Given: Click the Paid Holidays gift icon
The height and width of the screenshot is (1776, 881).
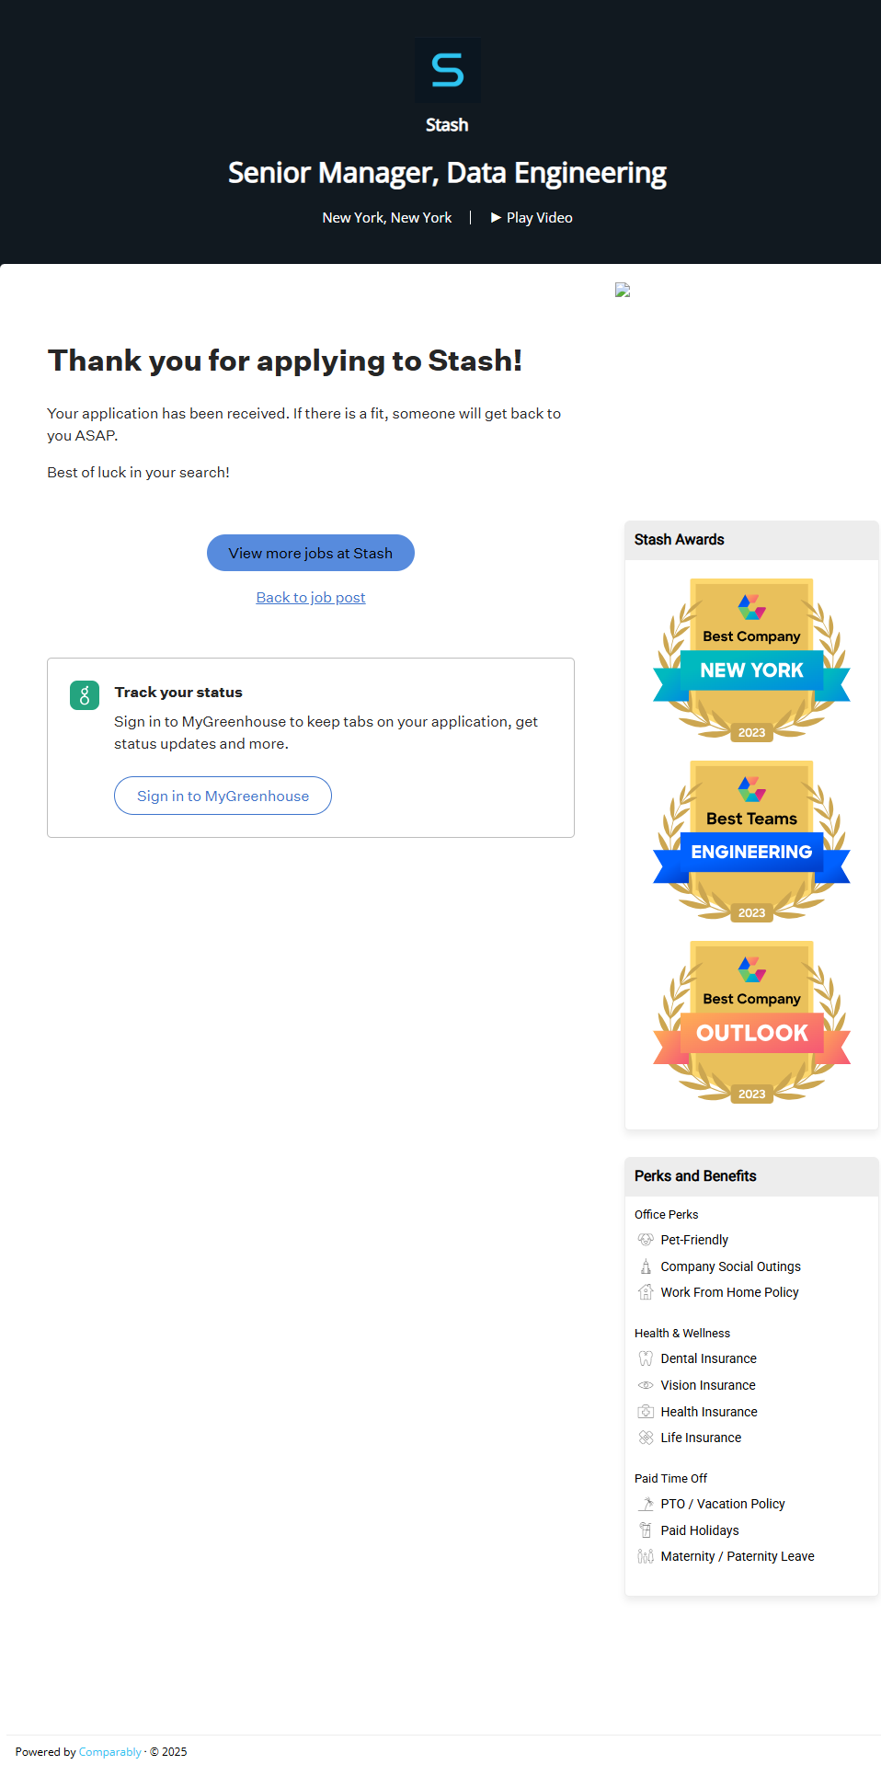Looking at the screenshot, I should coord(646,1530).
